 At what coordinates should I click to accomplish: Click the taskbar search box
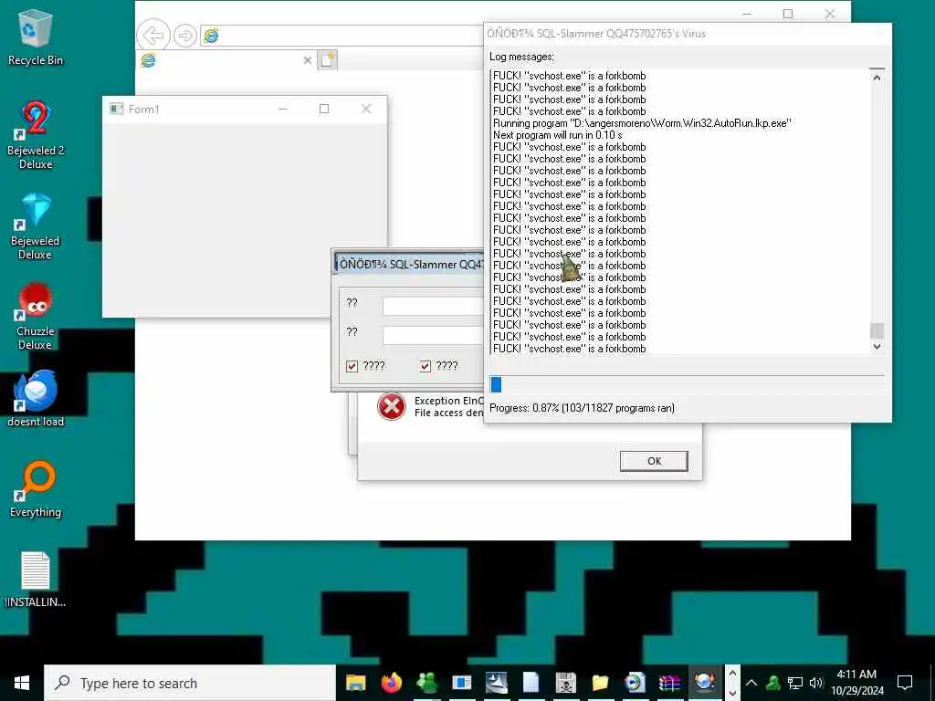coord(190,683)
